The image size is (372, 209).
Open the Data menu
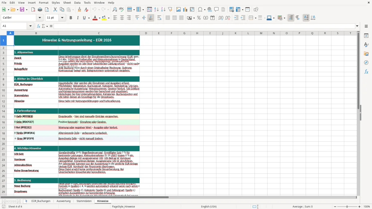77,2
